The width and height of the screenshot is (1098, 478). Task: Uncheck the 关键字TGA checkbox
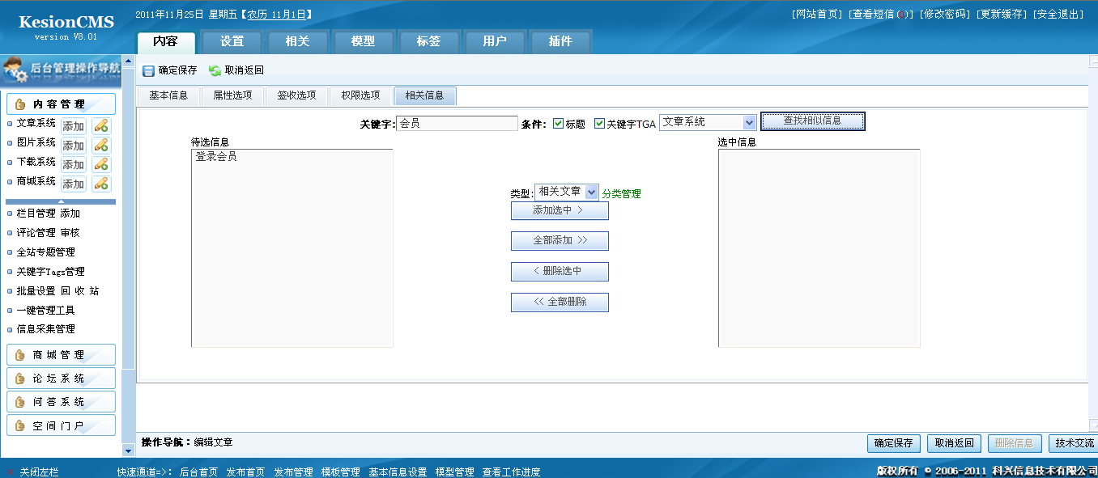tap(599, 124)
